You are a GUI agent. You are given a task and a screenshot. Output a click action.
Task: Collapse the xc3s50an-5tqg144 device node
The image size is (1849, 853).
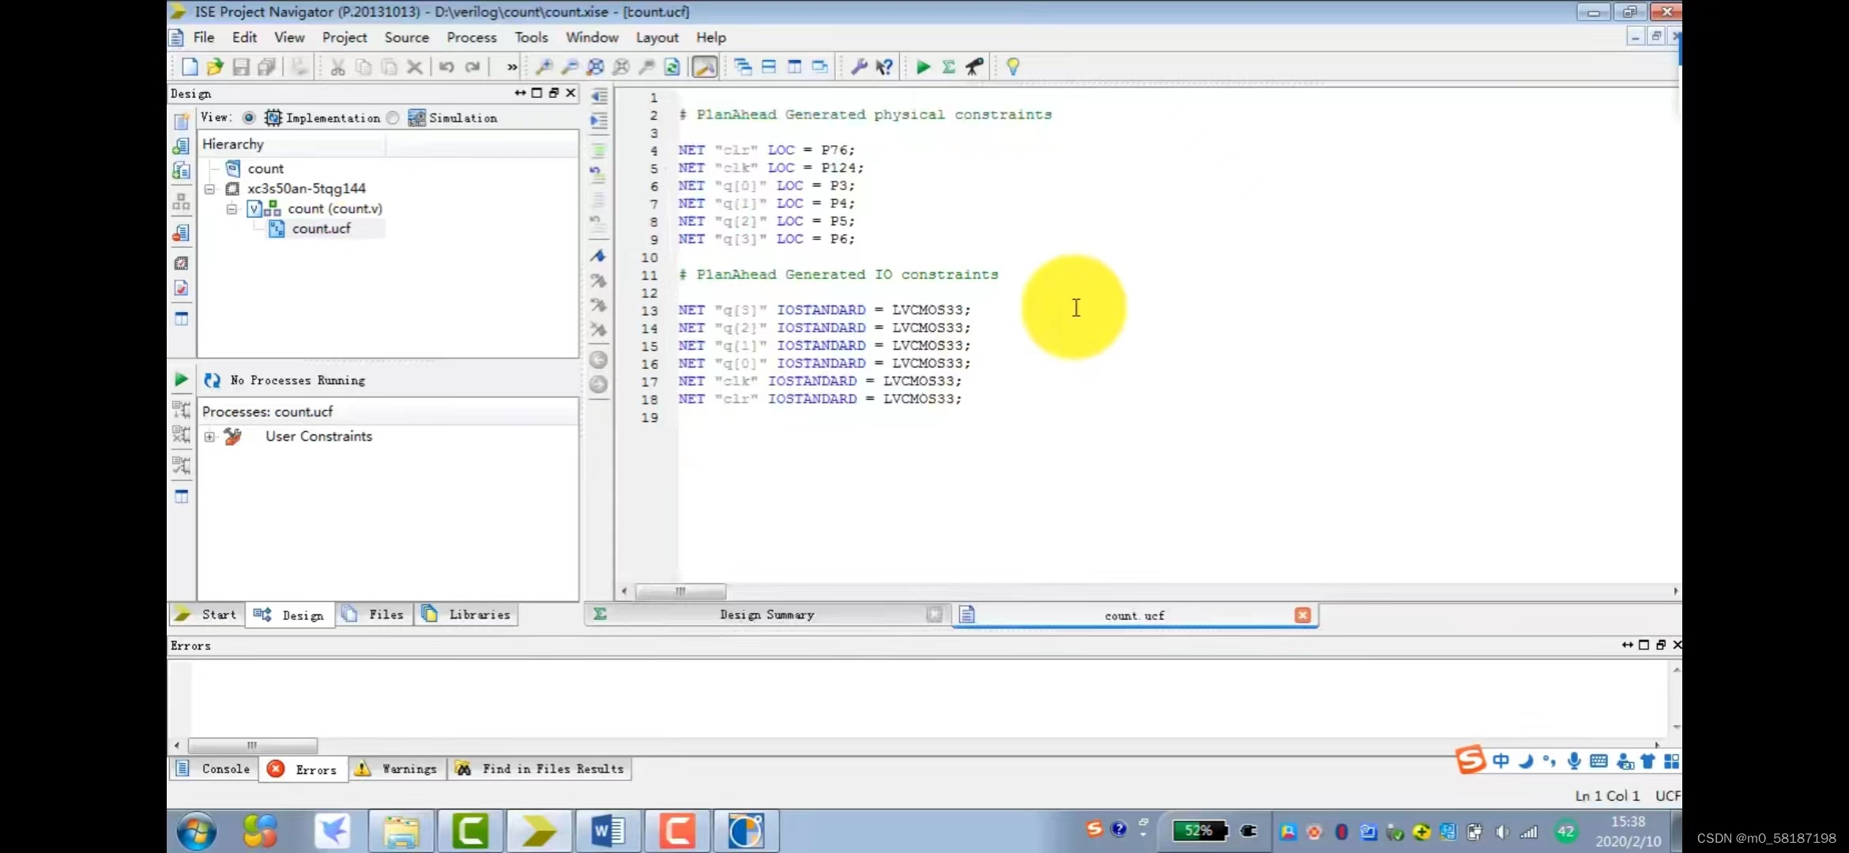209,189
